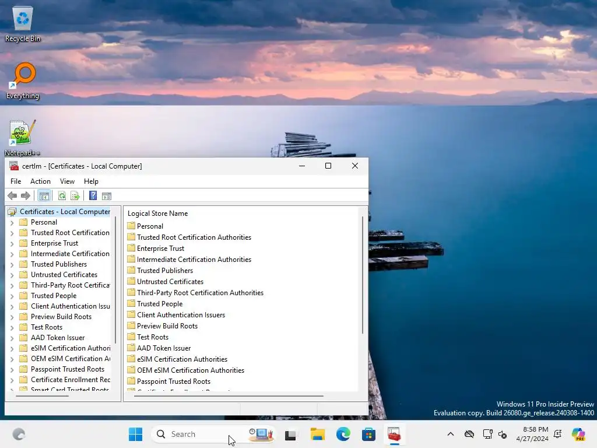Show hidden system tray icons
597x448 pixels.
click(451, 434)
